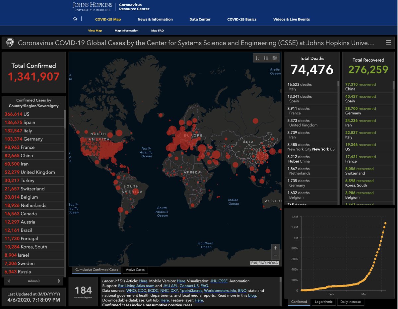Screen dimensions: 398x309
Task: Select Canada 16,563 confirmed row
Action: [x=33, y=214]
